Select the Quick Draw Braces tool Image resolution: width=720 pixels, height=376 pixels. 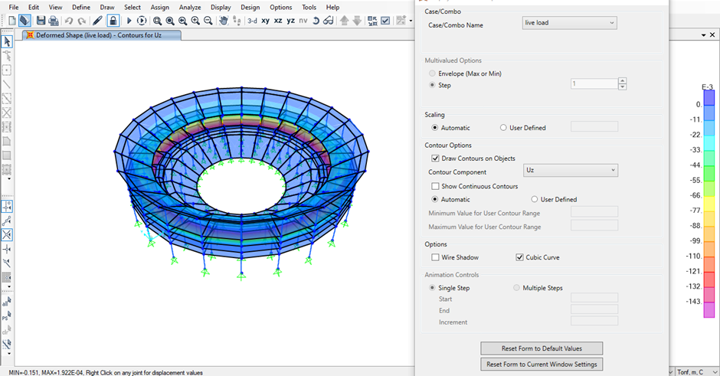[x=7, y=113]
